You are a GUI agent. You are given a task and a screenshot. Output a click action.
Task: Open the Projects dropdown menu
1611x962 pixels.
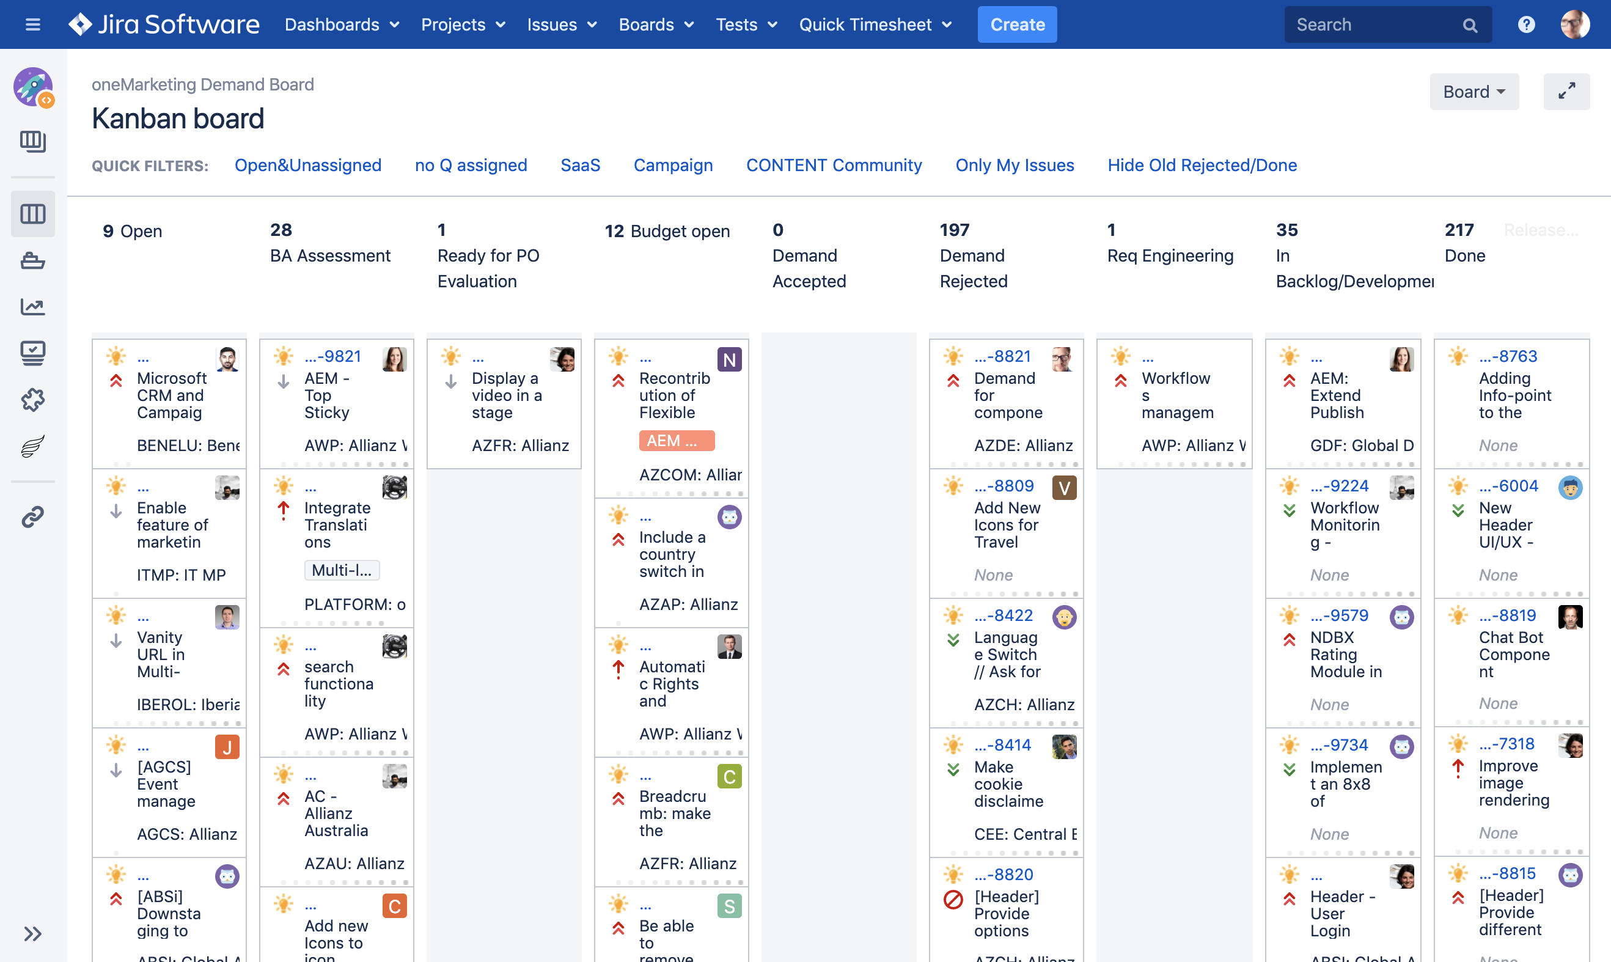point(463,24)
